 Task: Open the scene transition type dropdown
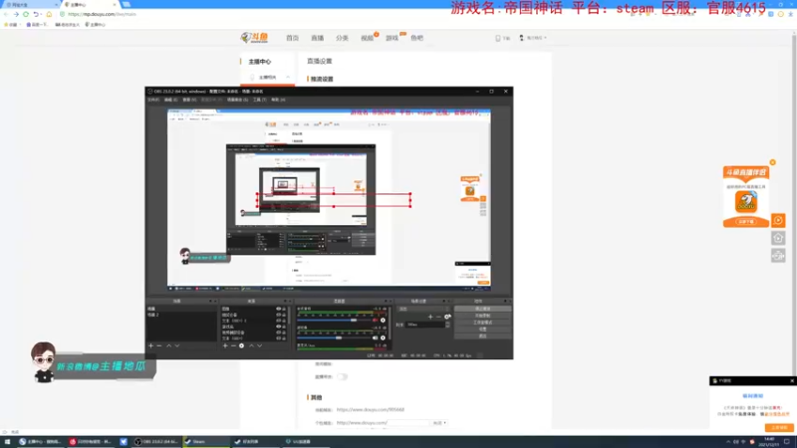click(x=424, y=309)
